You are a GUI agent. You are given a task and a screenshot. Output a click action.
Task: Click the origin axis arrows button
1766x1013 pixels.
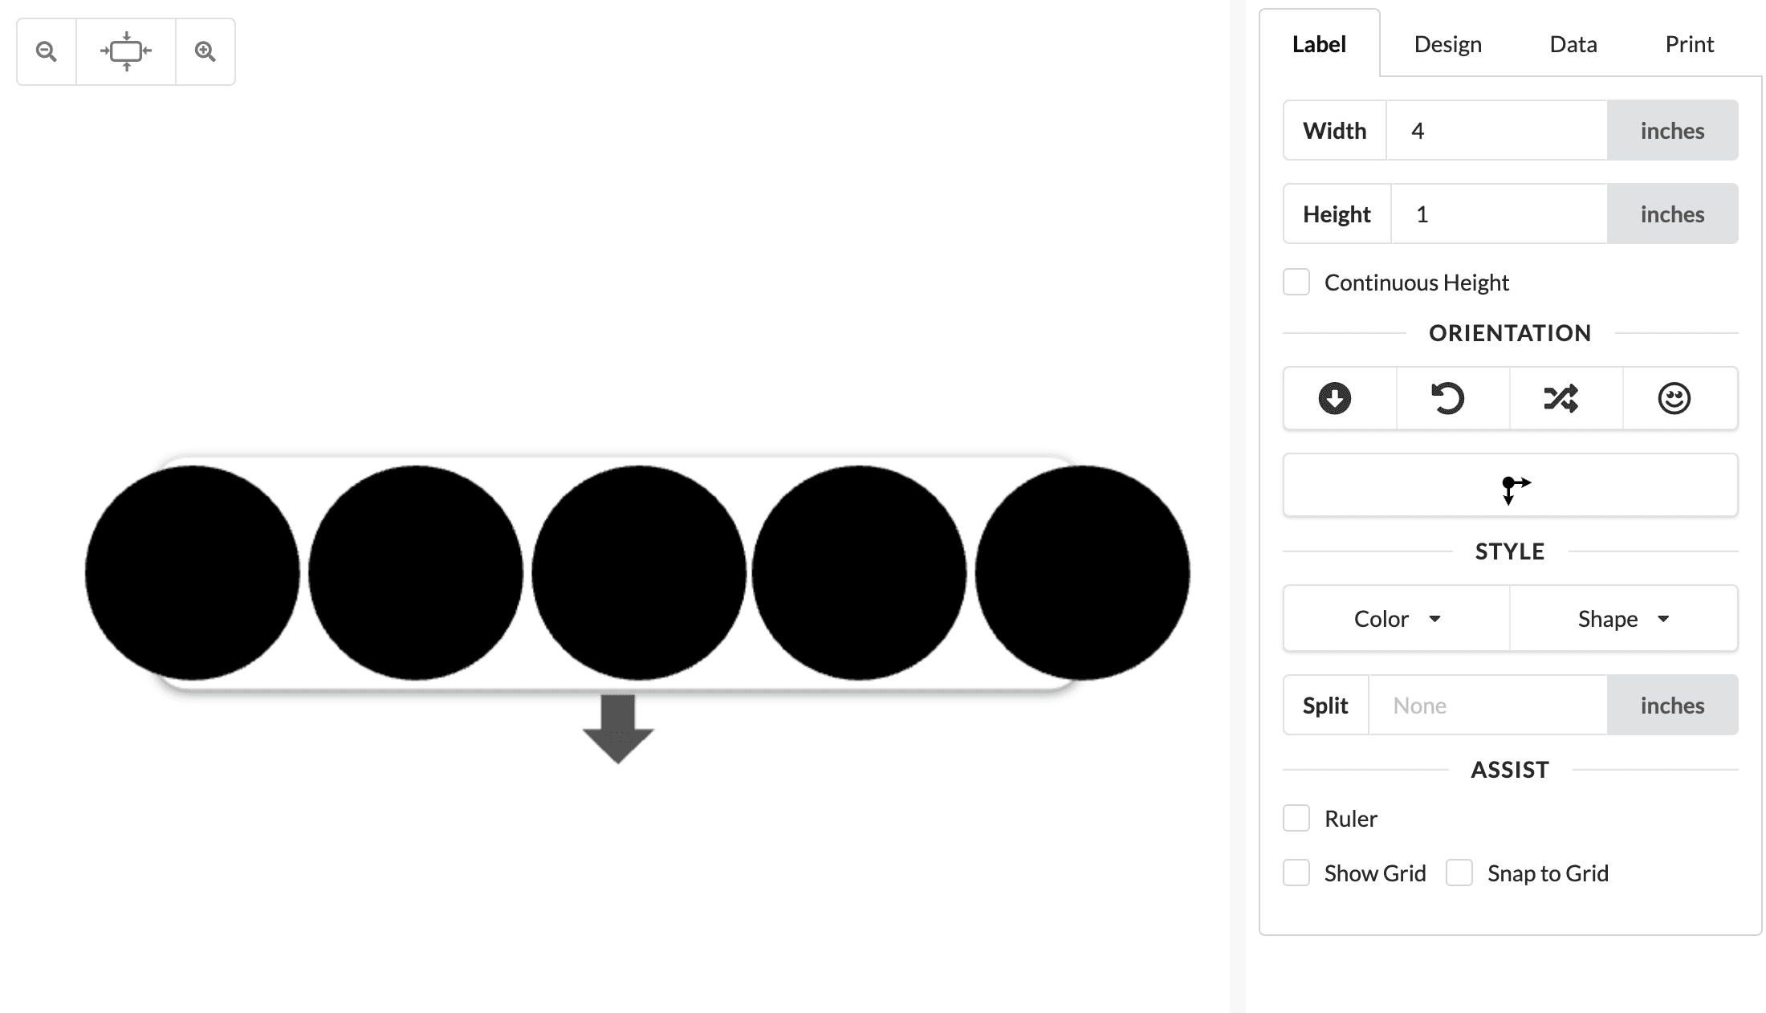[1511, 485]
